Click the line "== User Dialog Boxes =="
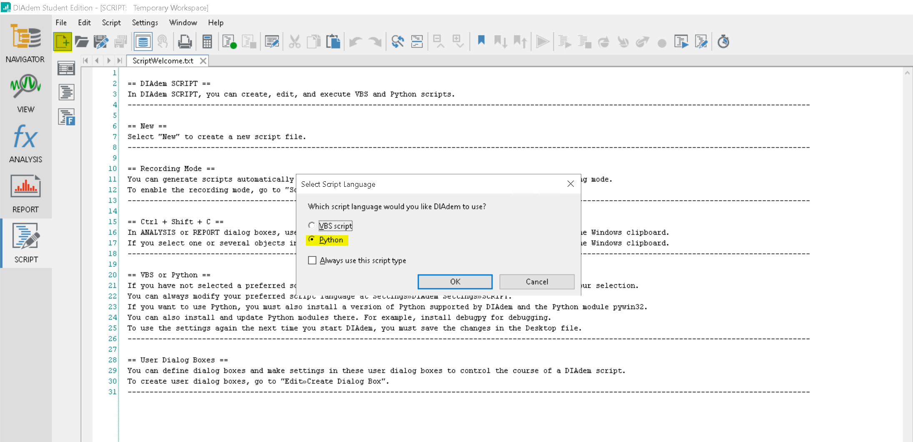This screenshot has height=442, width=913. pos(178,360)
